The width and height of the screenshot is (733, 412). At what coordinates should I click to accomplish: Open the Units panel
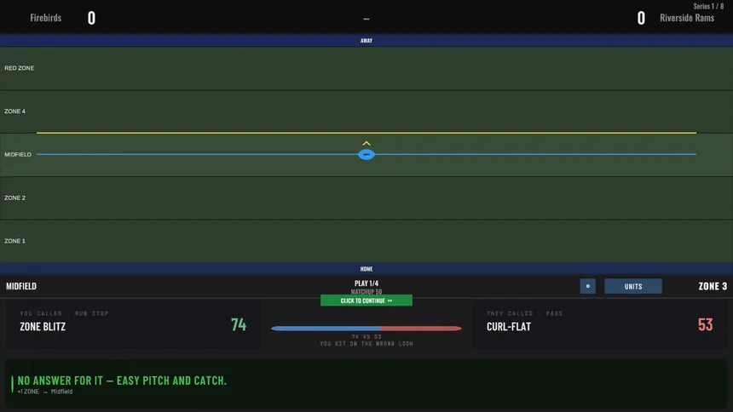click(x=633, y=286)
